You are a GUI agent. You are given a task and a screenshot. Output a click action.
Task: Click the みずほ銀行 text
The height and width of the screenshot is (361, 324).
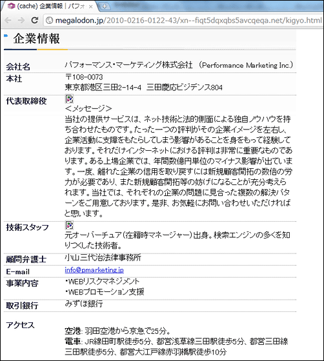pyautogui.click(x=84, y=304)
